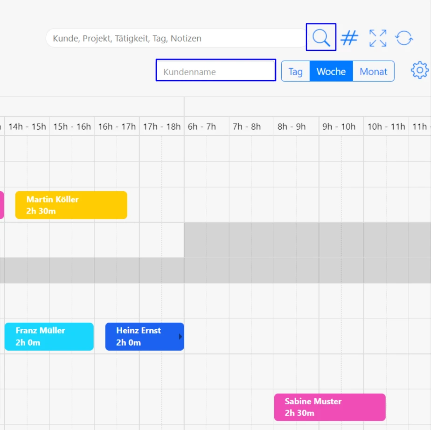
Task: Open the Martin Köller yellow appointment
Action: (x=71, y=205)
